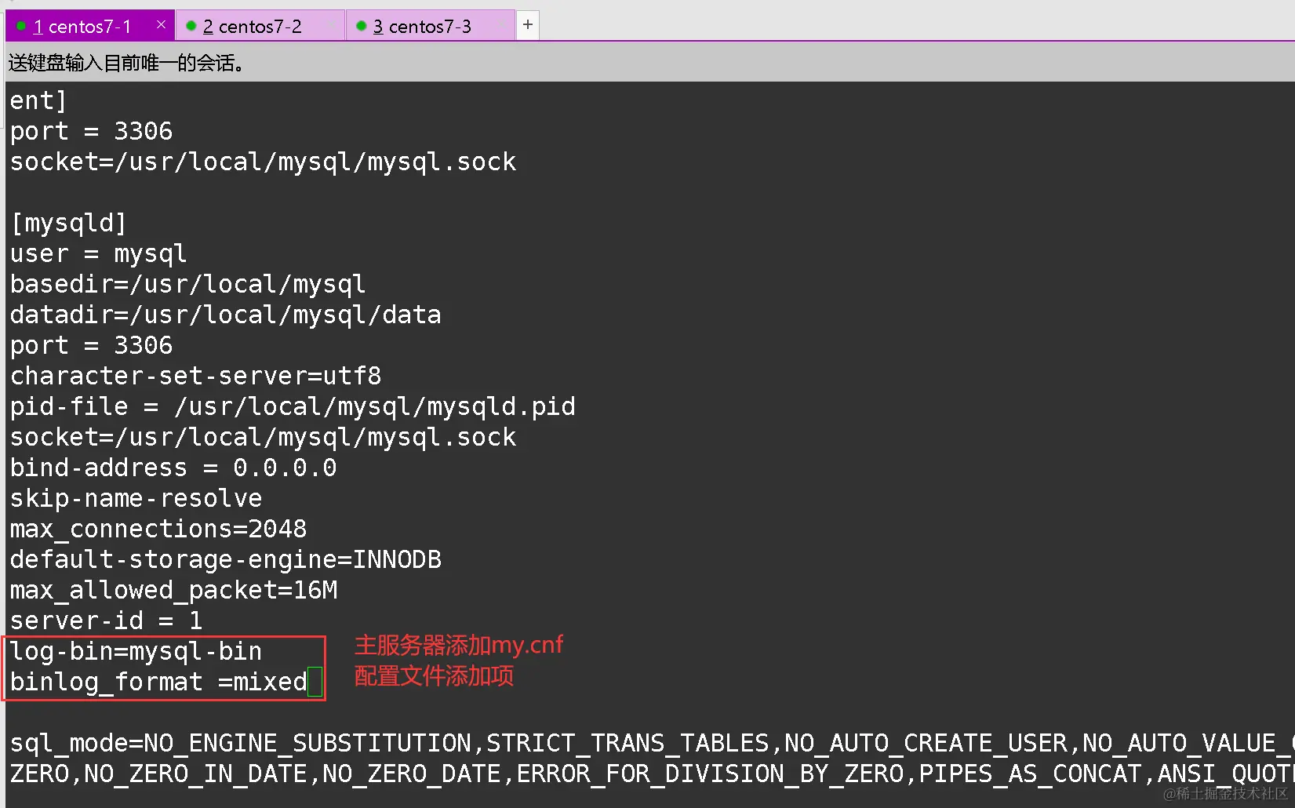Click the max_connections=2048 line

click(158, 529)
